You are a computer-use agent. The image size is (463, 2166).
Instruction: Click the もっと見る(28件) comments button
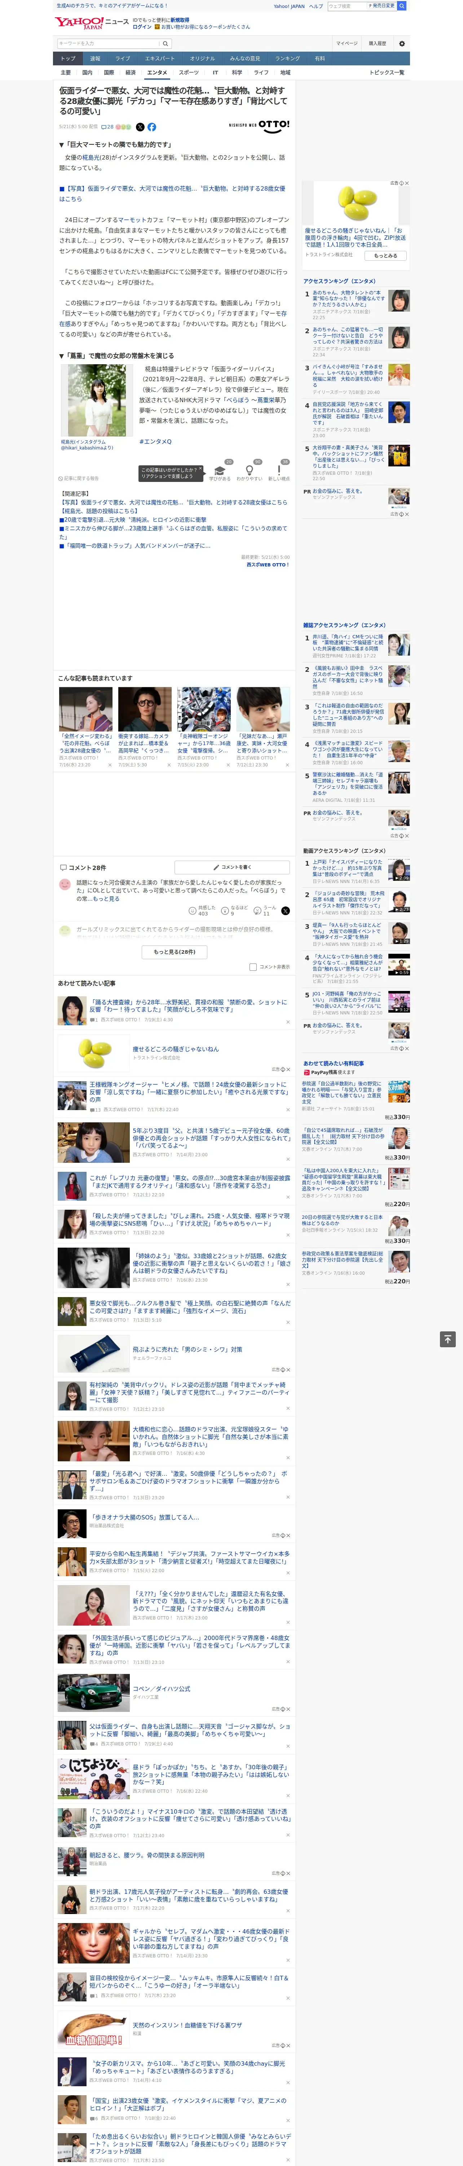tap(174, 952)
